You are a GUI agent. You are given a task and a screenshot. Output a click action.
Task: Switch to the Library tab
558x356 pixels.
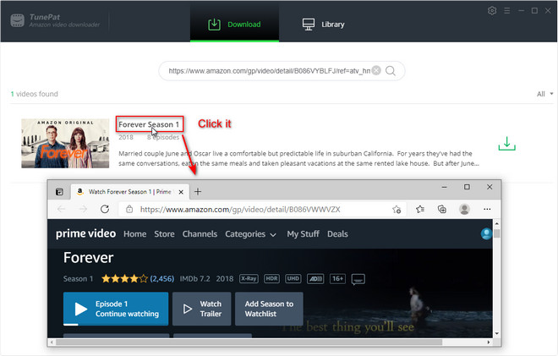click(323, 25)
